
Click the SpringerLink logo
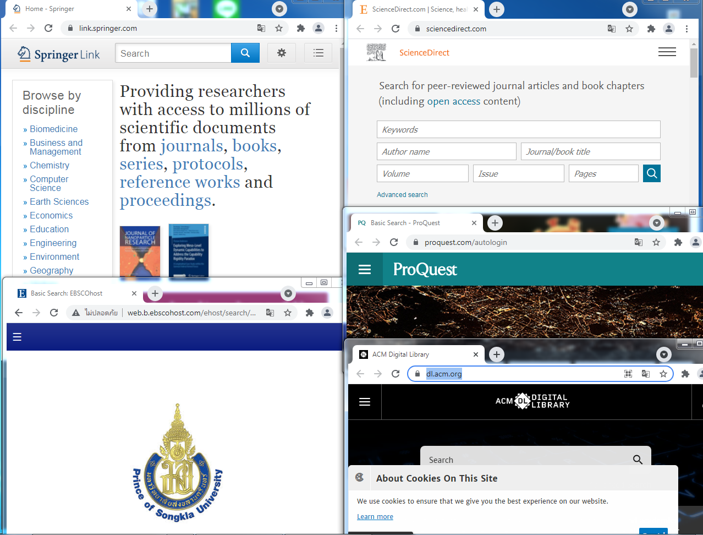[x=59, y=54]
